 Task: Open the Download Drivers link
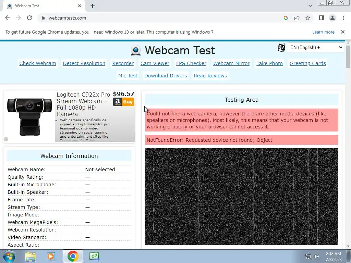[x=166, y=76]
